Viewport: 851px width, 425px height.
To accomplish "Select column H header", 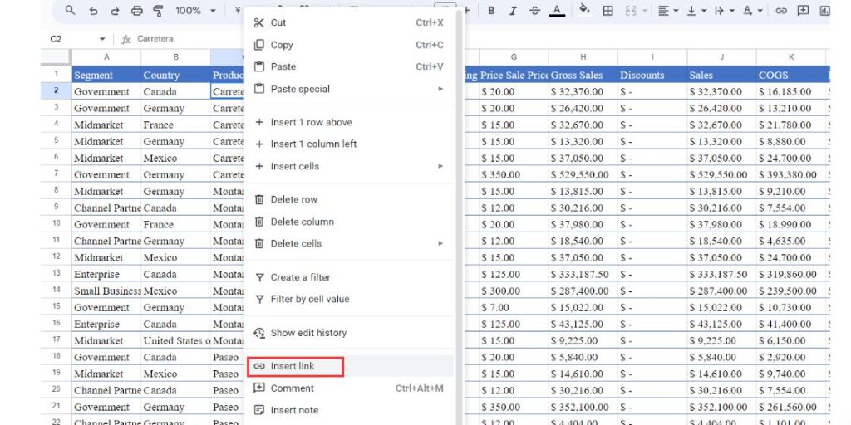I will pos(583,57).
